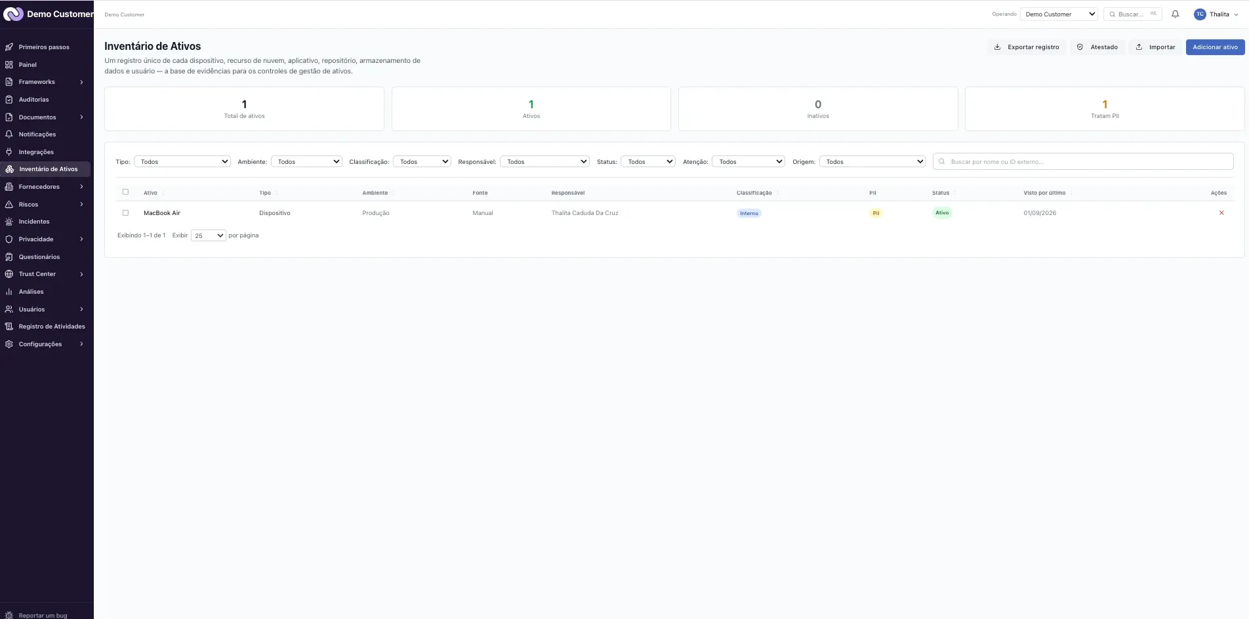Change rows per page from 25
Image resolution: width=1249 pixels, height=619 pixels.
point(209,235)
